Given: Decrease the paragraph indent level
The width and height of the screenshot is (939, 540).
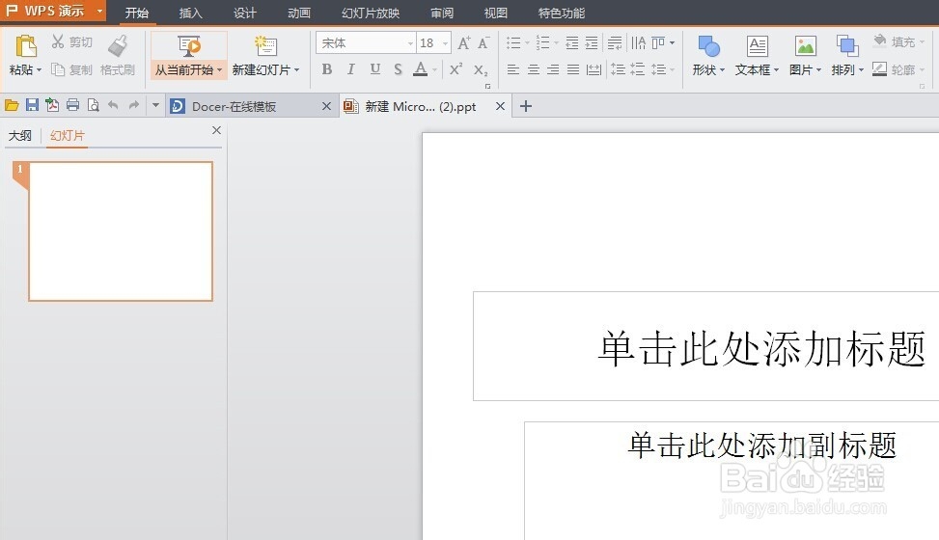Looking at the screenshot, I should (x=572, y=42).
